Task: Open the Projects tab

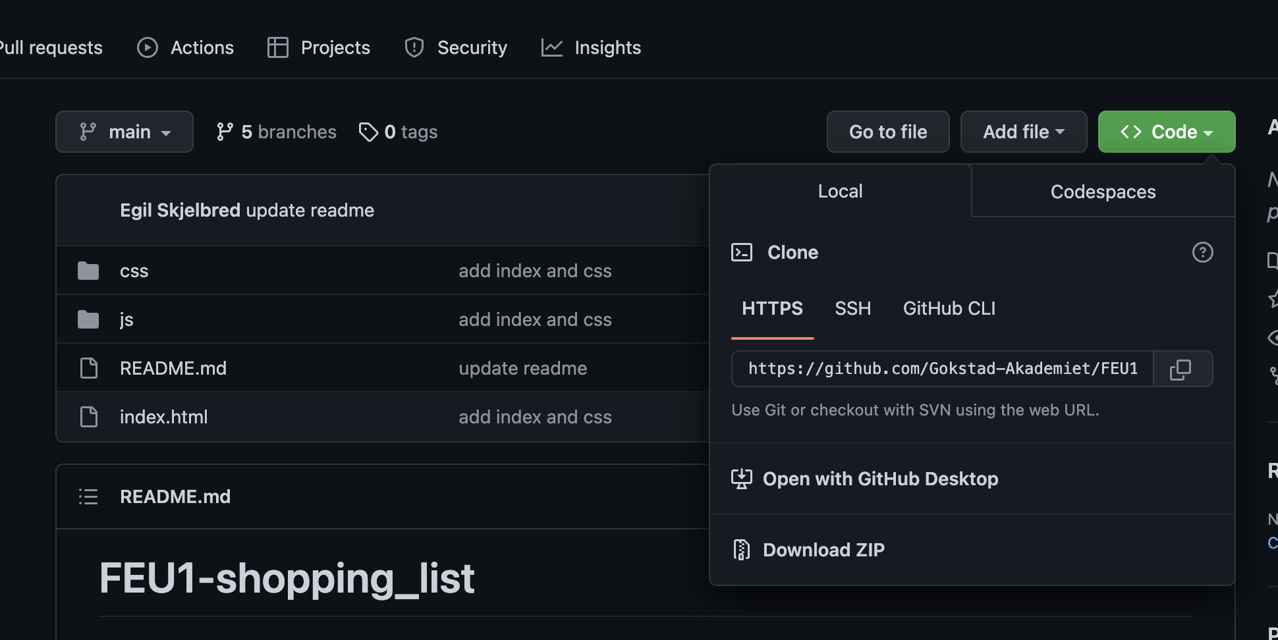Action: pos(319,47)
